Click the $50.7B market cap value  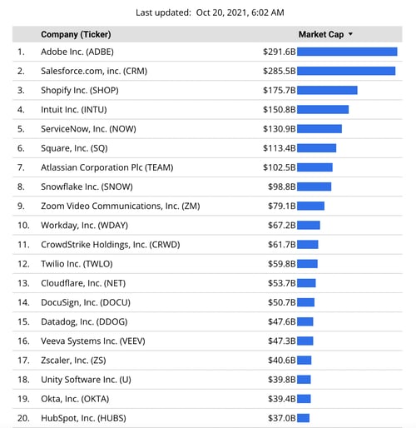(x=282, y=302)
